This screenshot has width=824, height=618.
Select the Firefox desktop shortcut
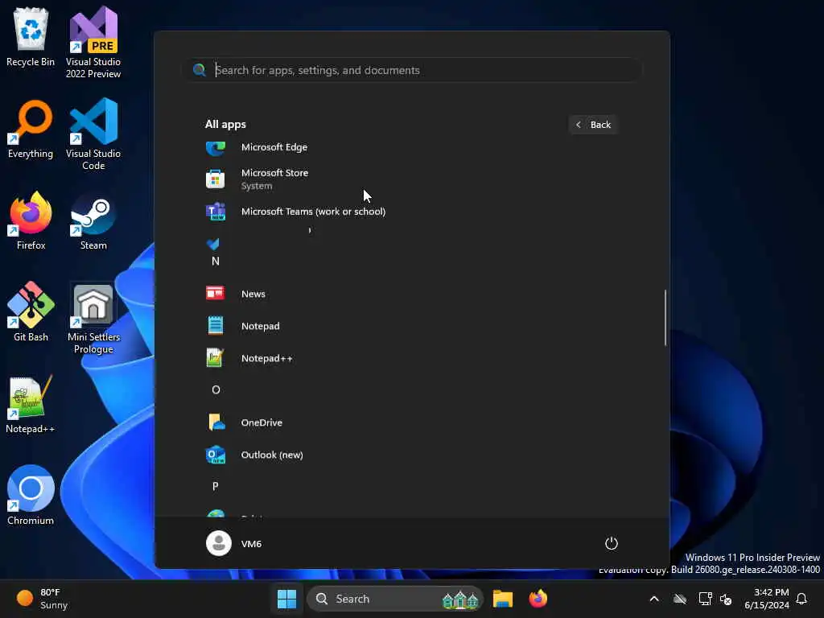tap(31, 221)
